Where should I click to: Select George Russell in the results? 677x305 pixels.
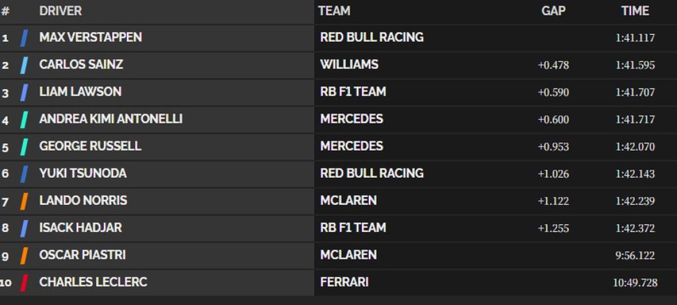(x=90, y=146)
